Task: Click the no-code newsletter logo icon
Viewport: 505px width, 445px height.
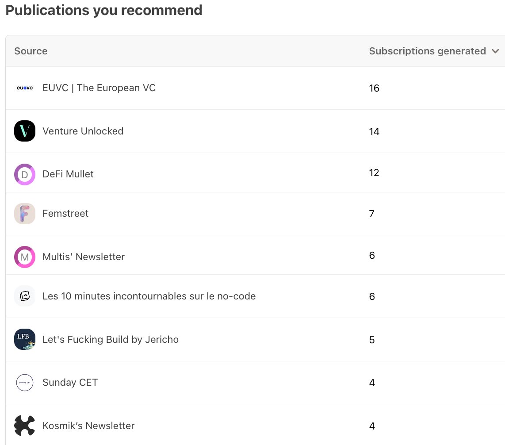Action: tap(25, 296)
